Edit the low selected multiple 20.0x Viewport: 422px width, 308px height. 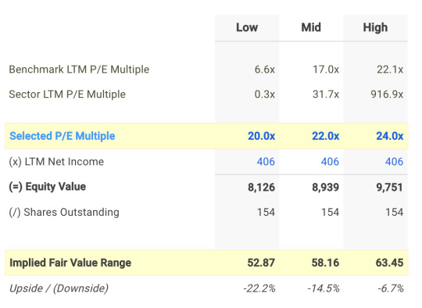click(261, 136)
